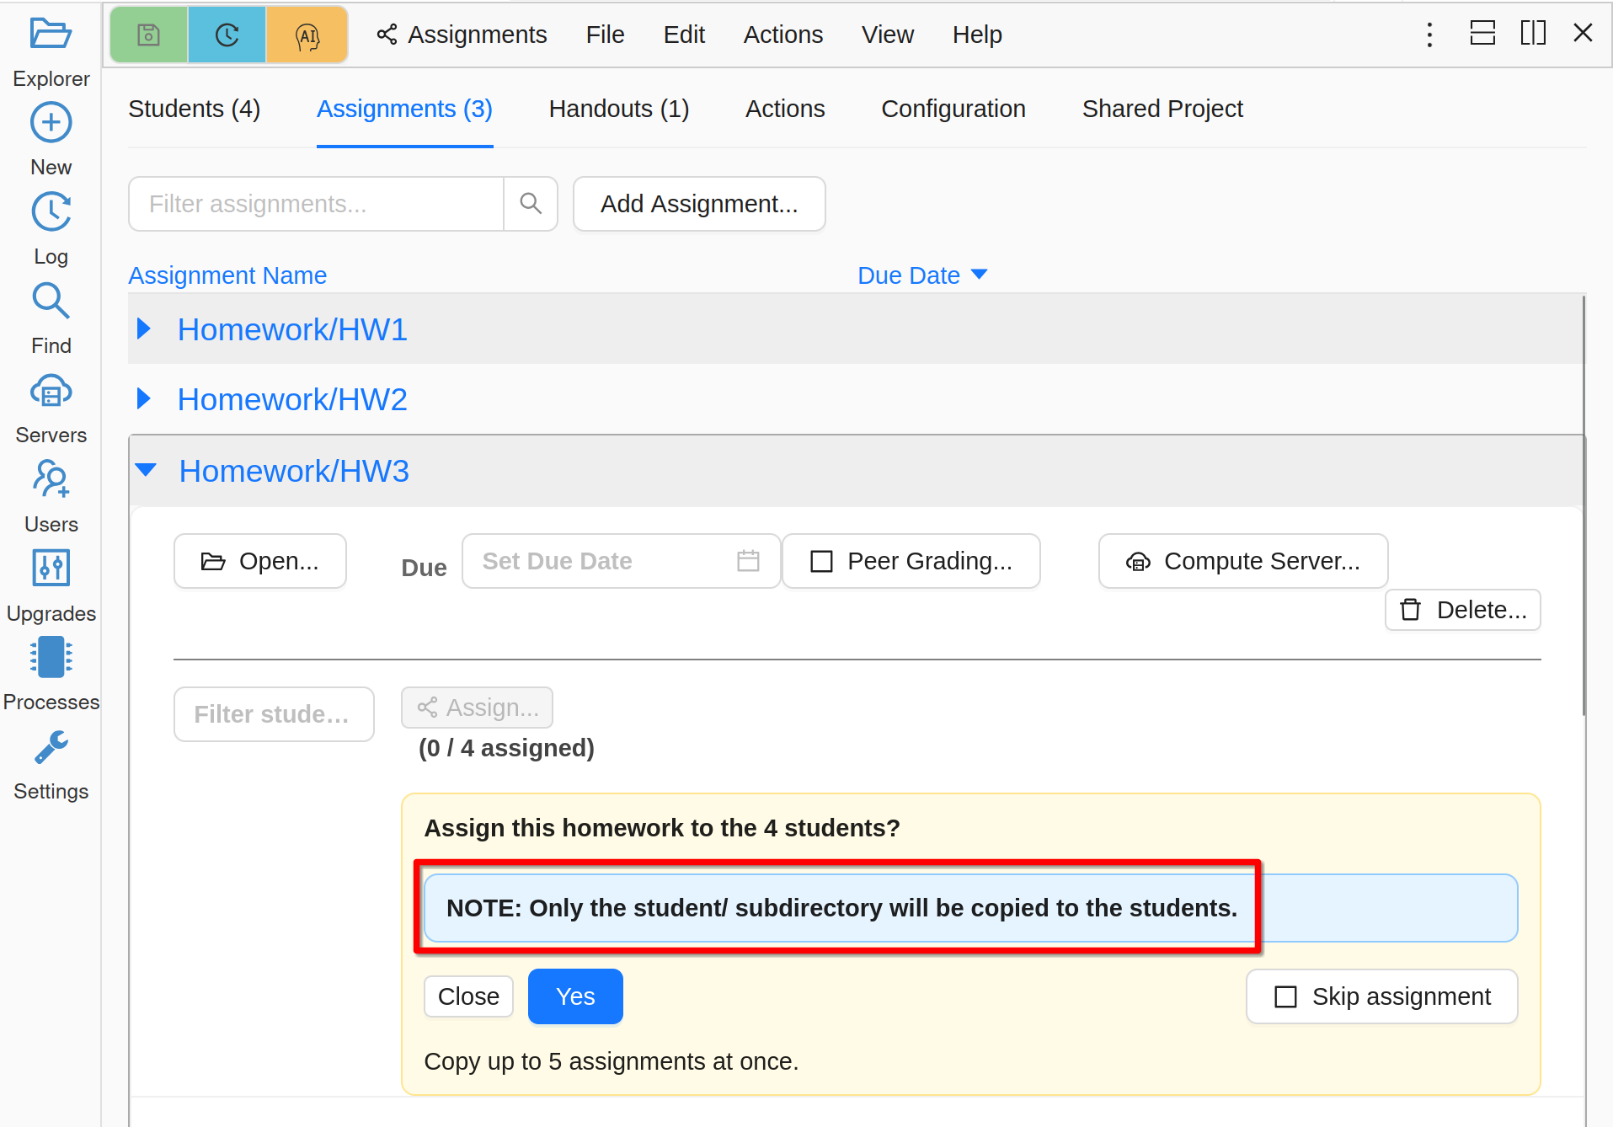Open the AI assistant icon
Screen dimensions: 1613x1127
click(307, 35)
